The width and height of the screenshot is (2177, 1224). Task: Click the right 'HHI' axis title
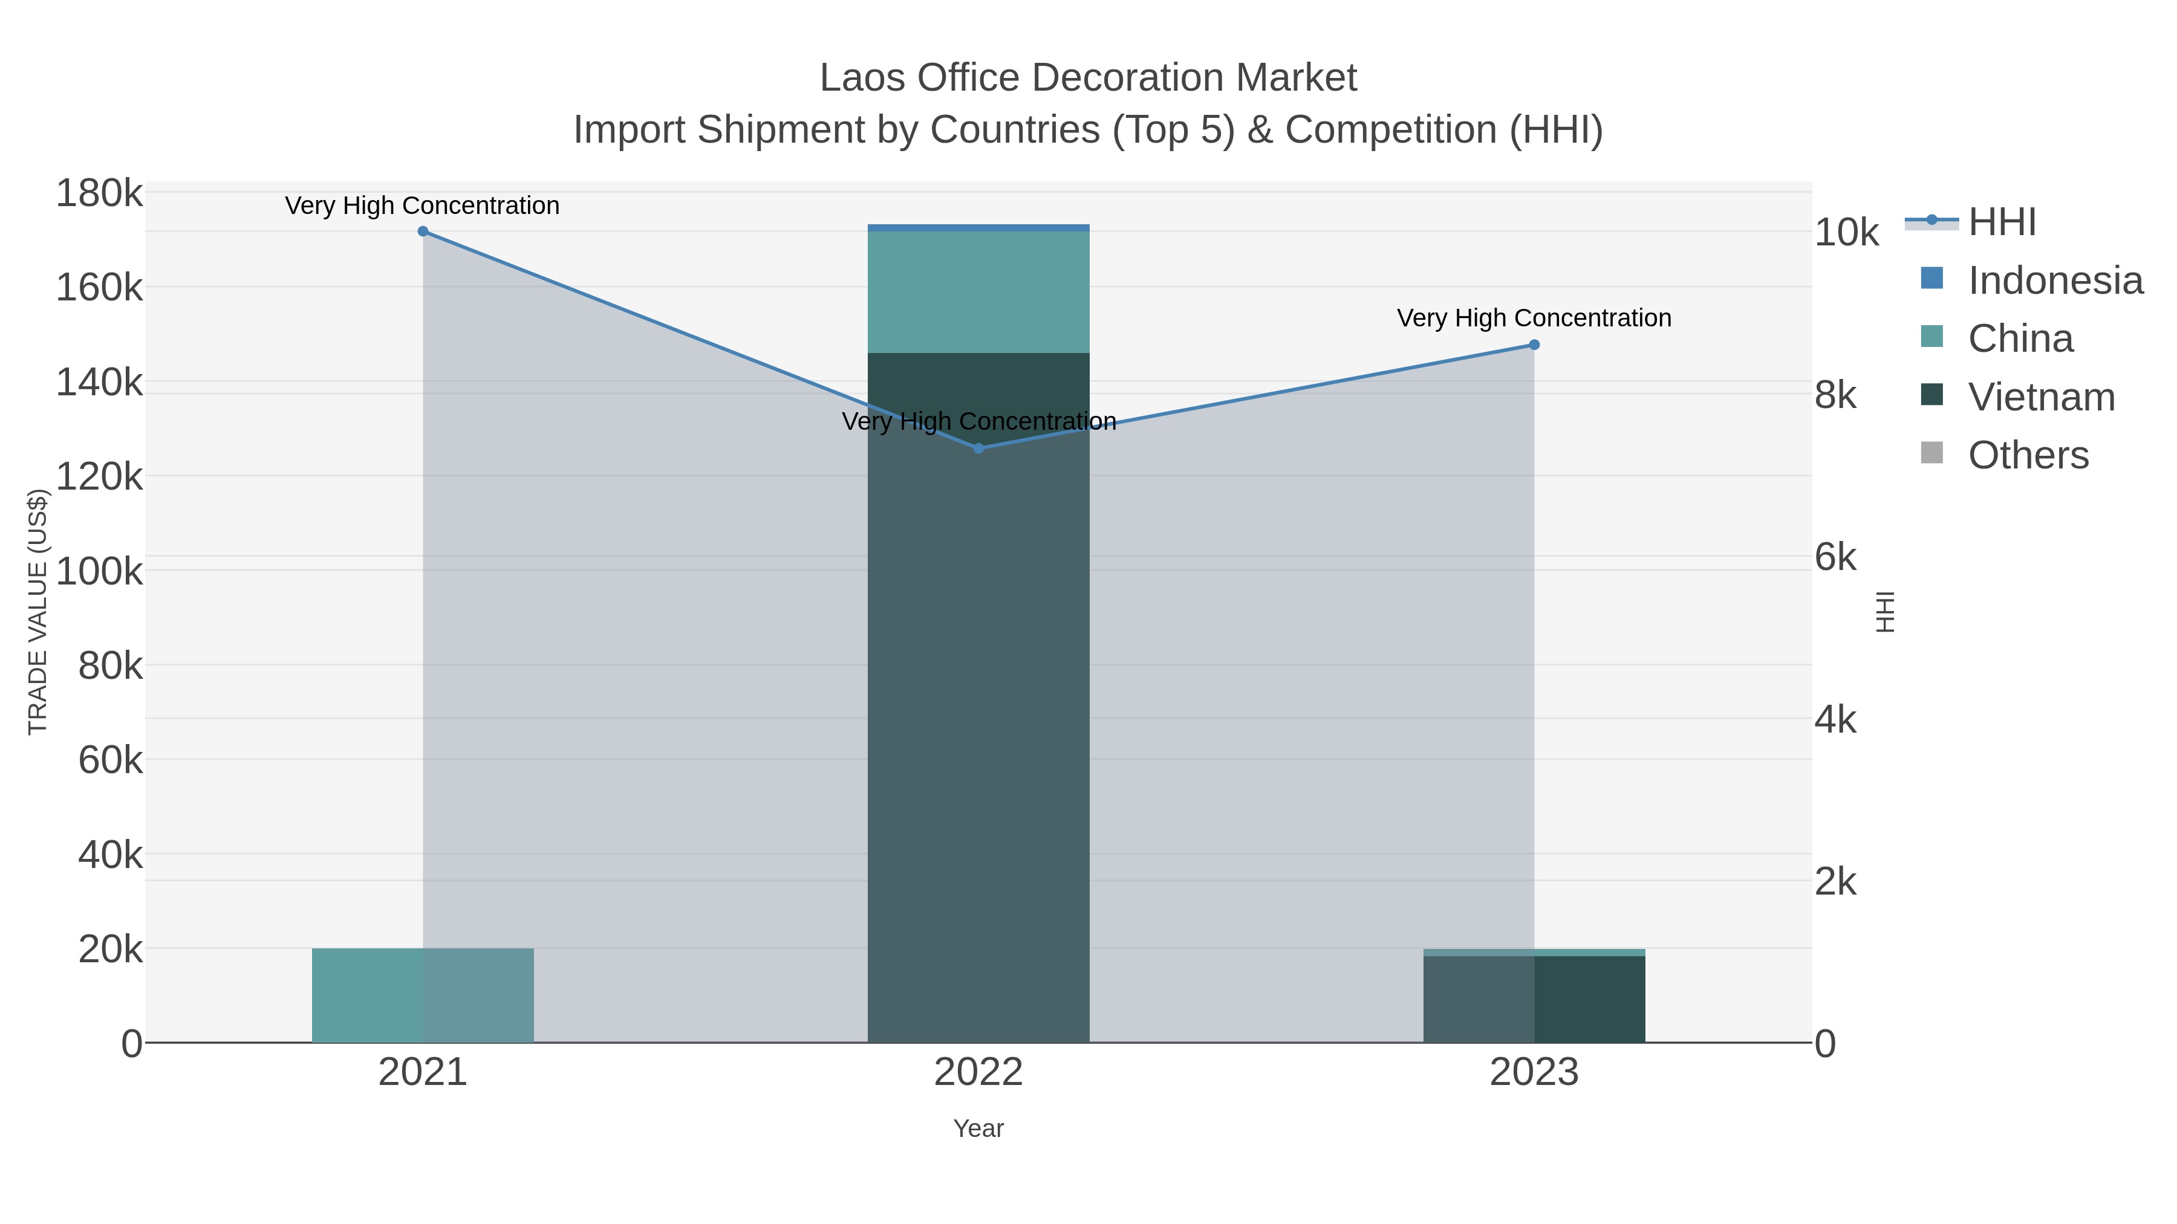click(1884, 612)
